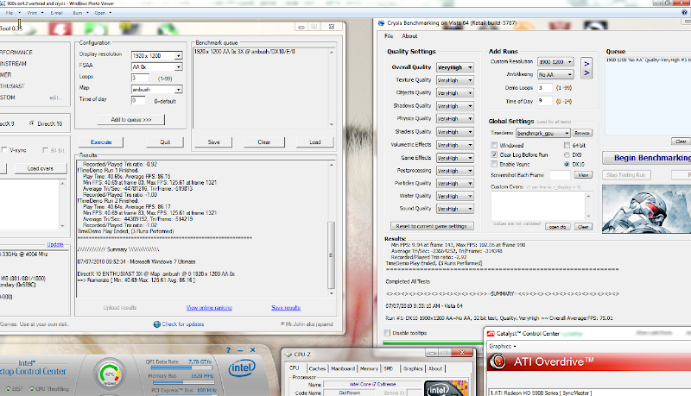Toggle the Enable Vsync checkbox
Screen dimensions: 691x396
pyautogui.click(x=494, y=164)
